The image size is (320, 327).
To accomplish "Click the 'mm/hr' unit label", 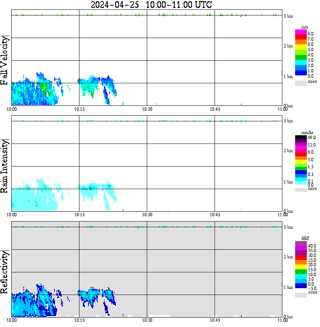I will coord(307,133).
